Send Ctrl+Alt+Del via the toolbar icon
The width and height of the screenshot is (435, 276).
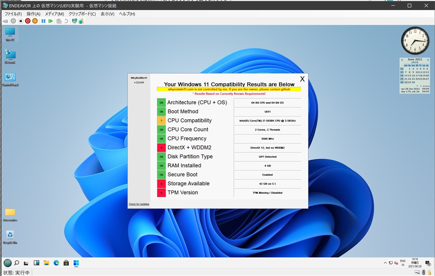click(x=6, y=21)
